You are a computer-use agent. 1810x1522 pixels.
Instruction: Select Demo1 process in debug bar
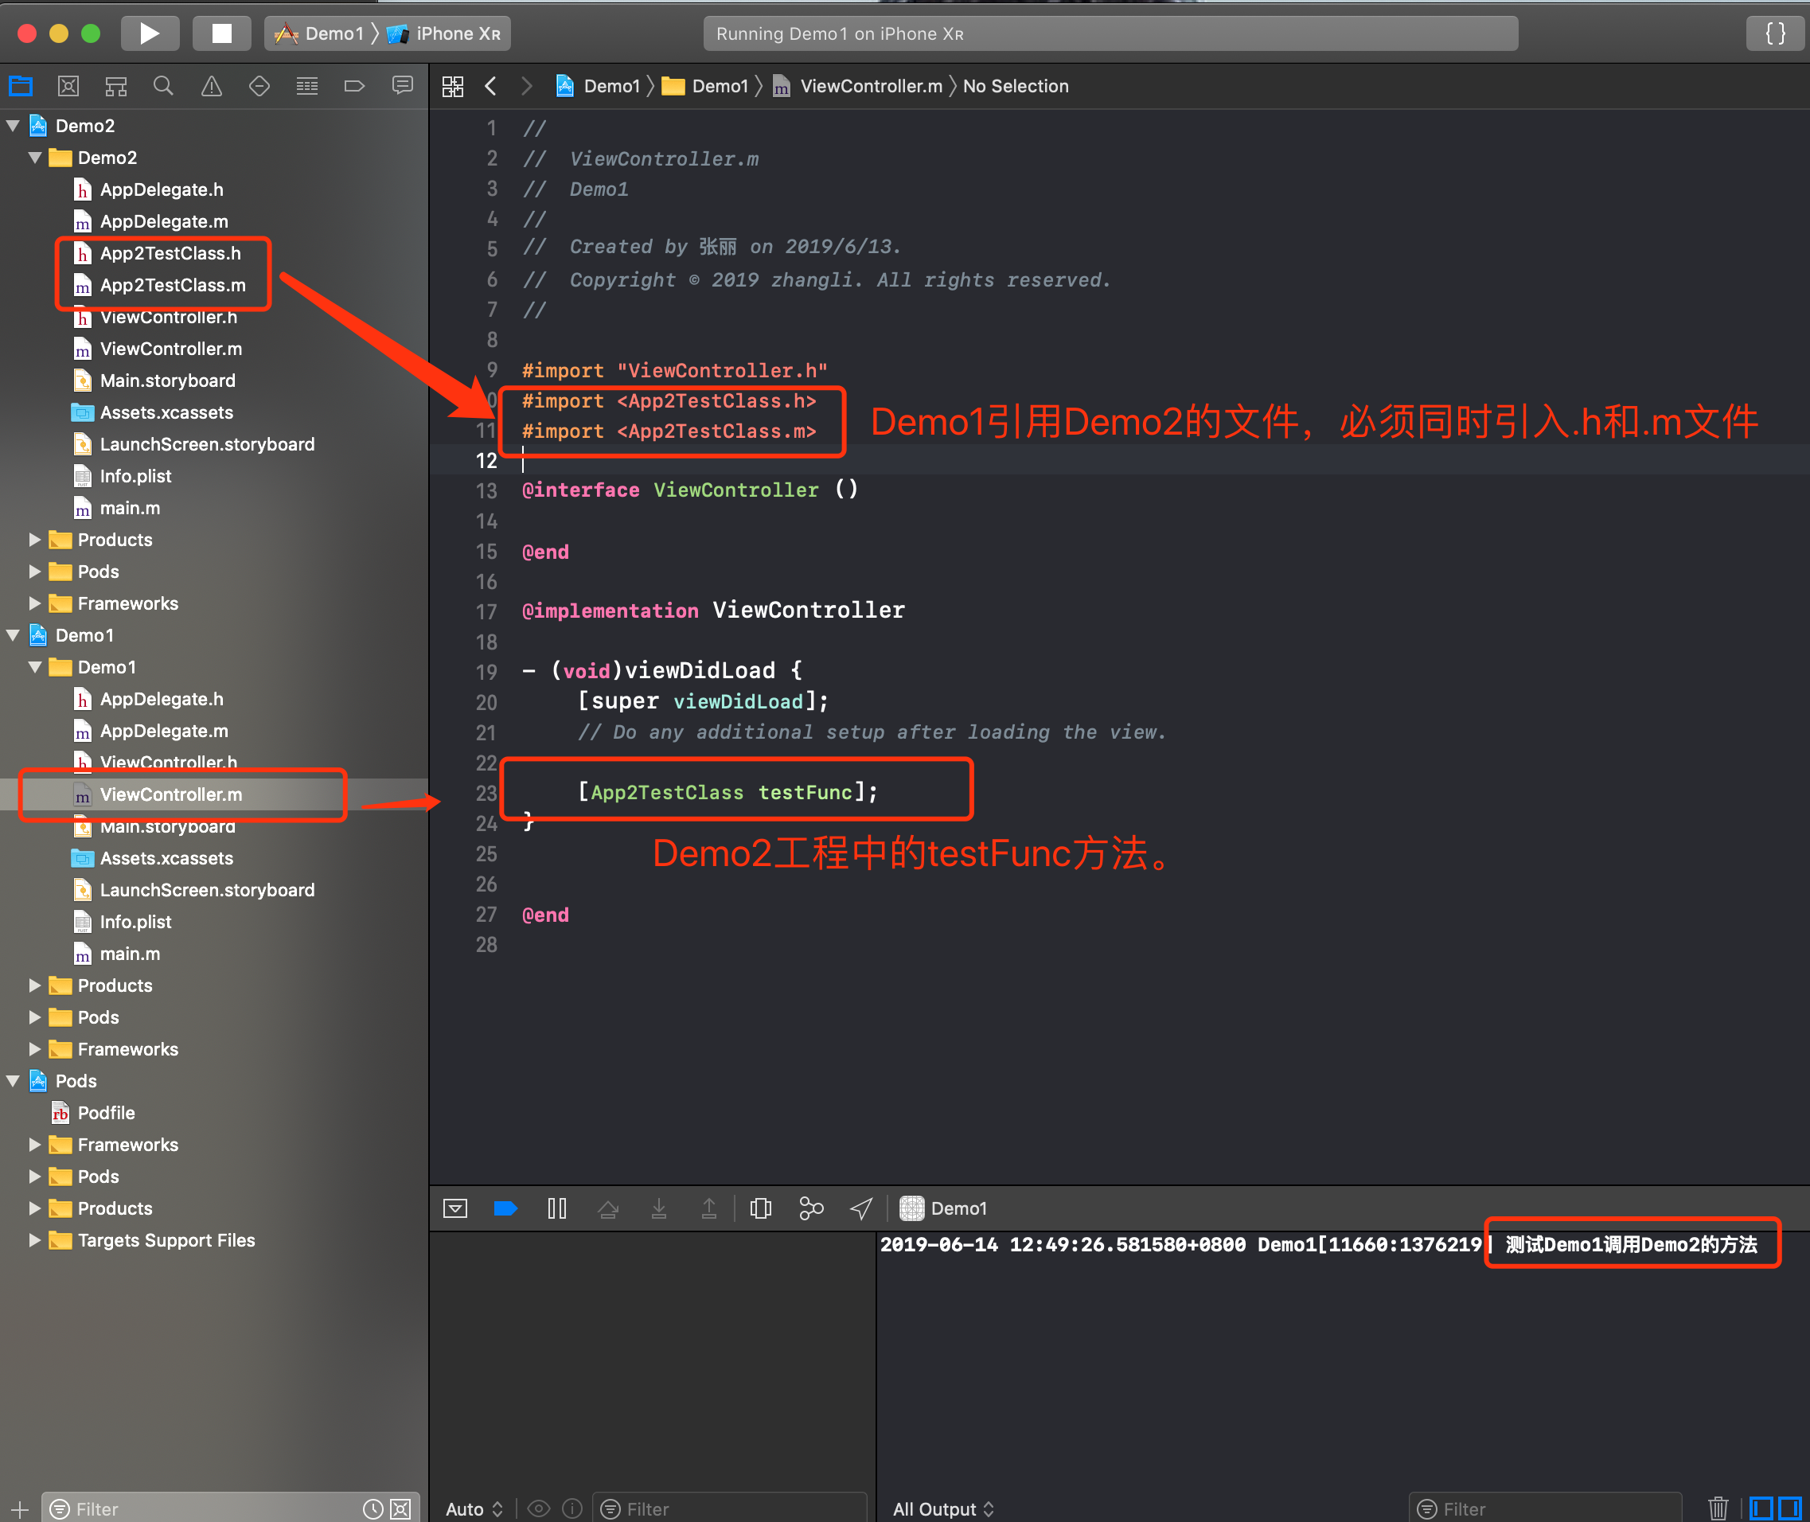943,1209
